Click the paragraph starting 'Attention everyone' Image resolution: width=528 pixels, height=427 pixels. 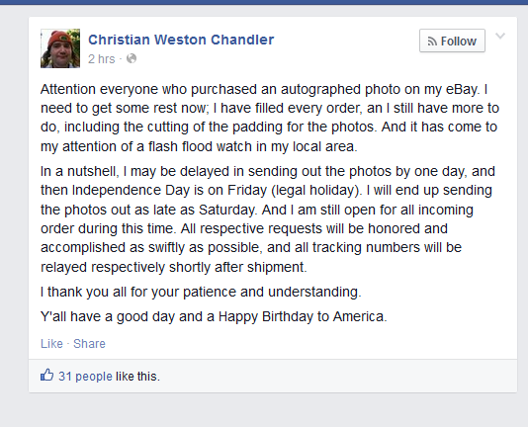(x=270, y=118)
